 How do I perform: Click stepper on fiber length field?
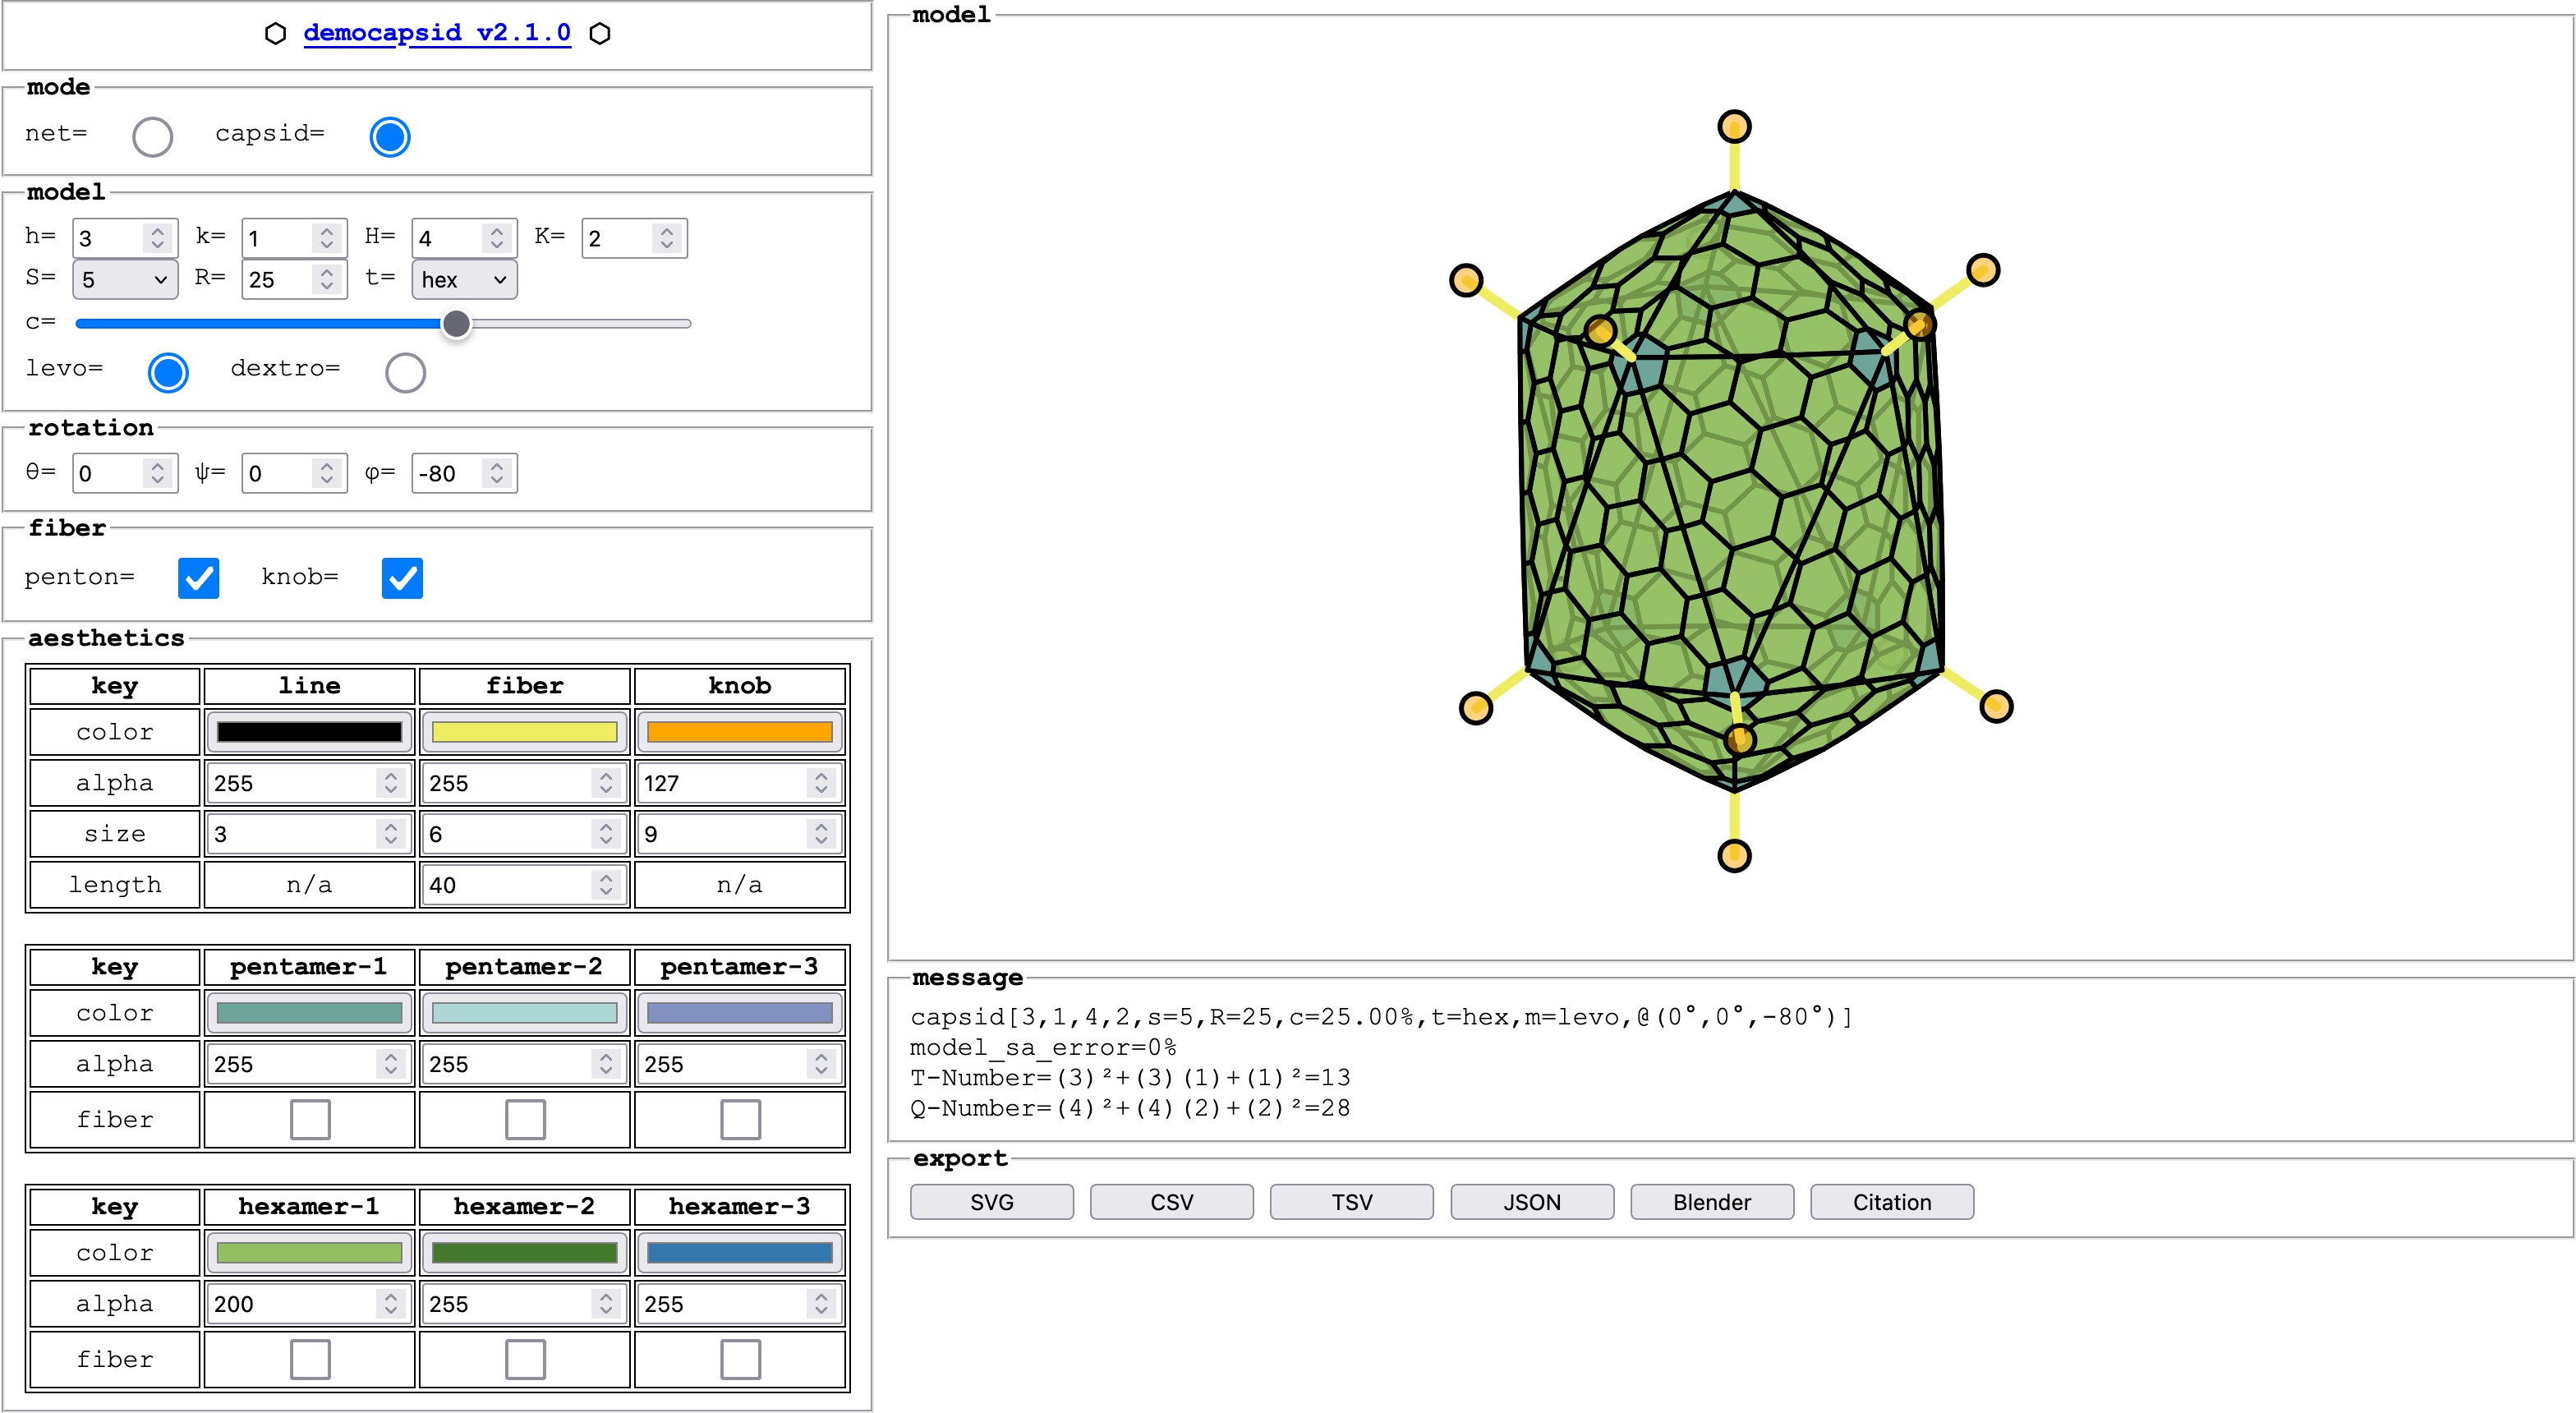click(x=606, y=885)
